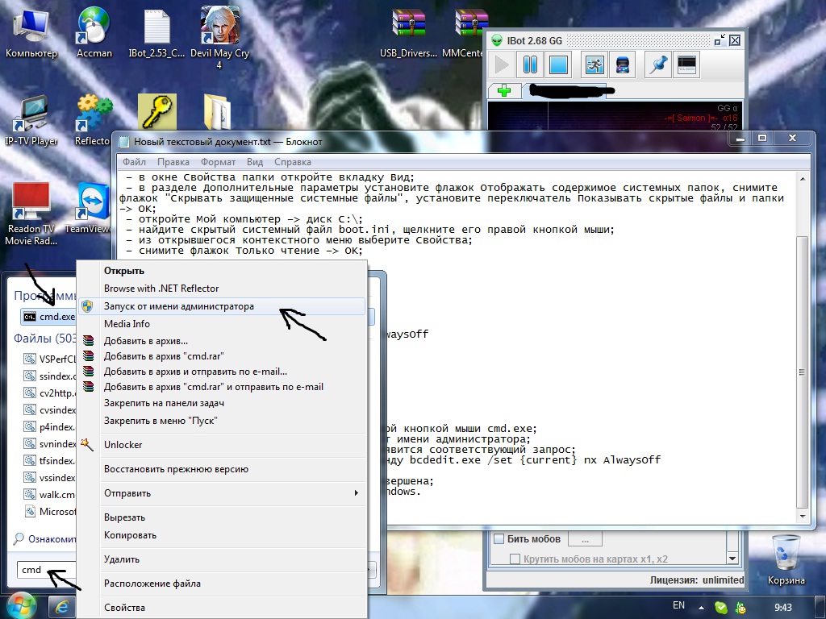This screenshot has height=619, width=826.
Task: Select the USB_Drivers archive icon
Action: coord(408,33)
